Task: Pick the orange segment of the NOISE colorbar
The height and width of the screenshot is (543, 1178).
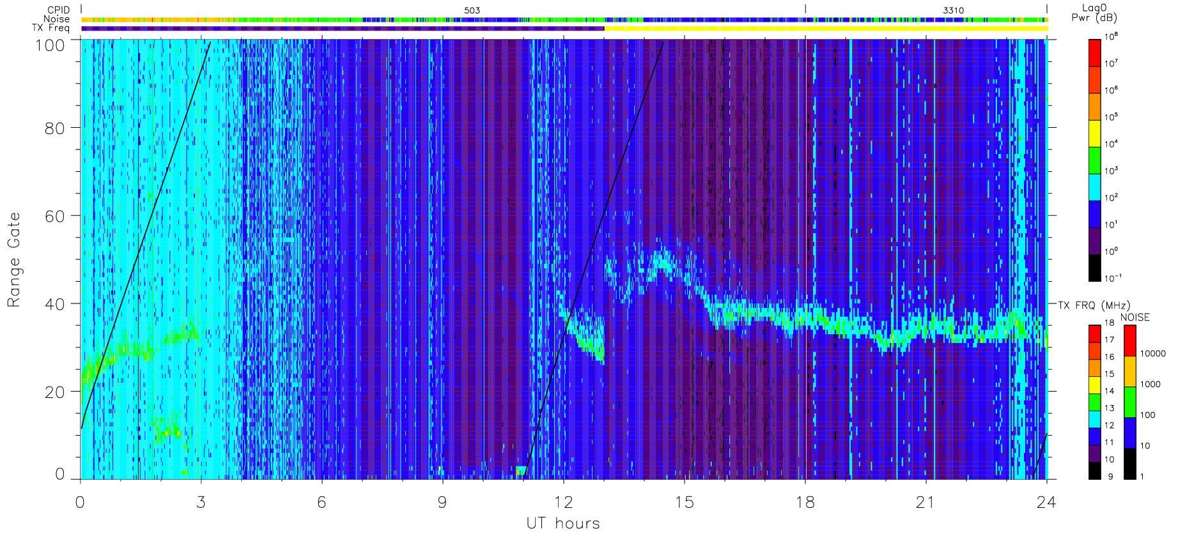Action: 1129,372
